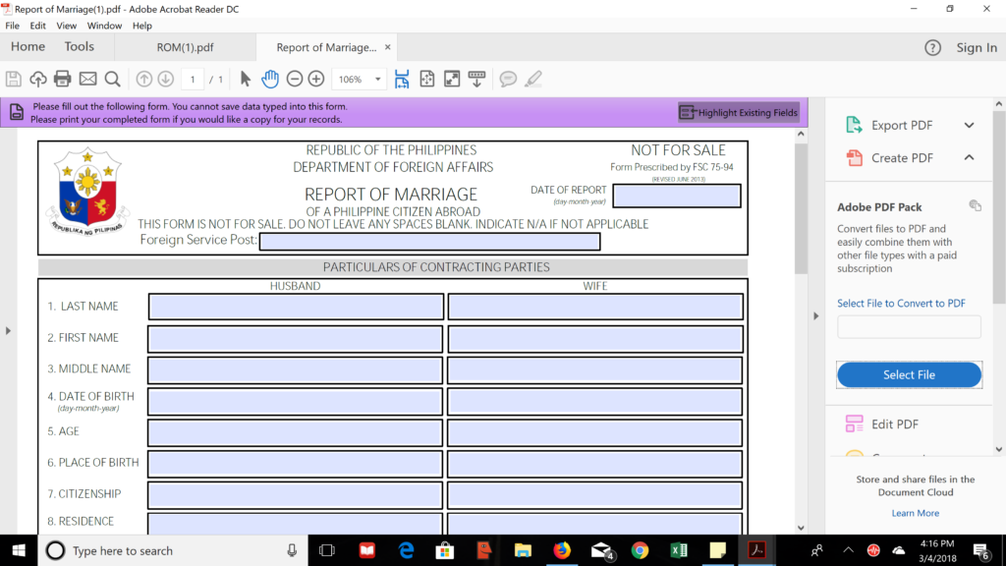Switch to the Home tab

[x=28, y=47]
